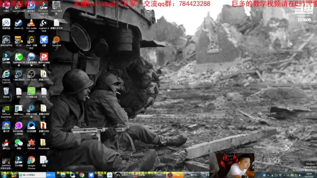Open Baidu Netdisk desktop icon
The width and height of the screenshot is (317, 178).
pos(6,24)
